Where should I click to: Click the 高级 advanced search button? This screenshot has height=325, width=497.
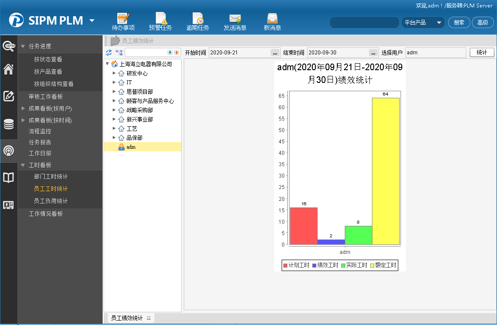pos(483,22)
